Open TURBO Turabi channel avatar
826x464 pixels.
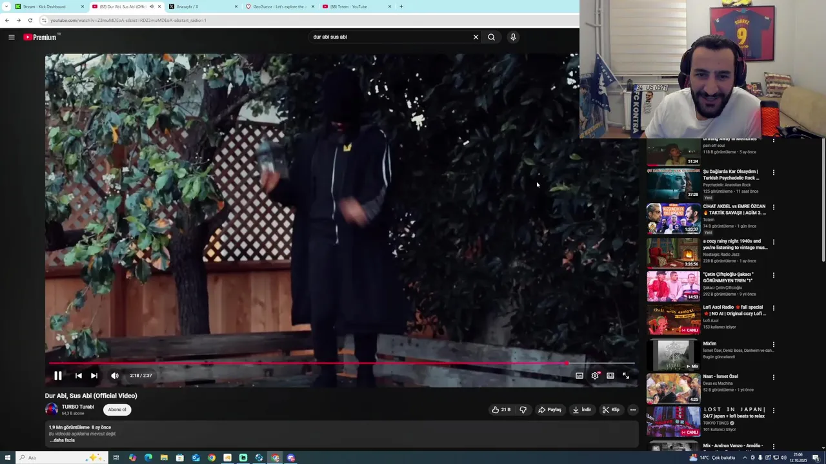coord(51,409)
